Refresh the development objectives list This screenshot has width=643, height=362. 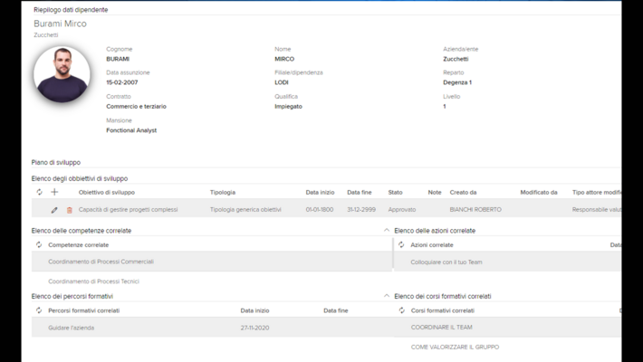pos(39,192)
